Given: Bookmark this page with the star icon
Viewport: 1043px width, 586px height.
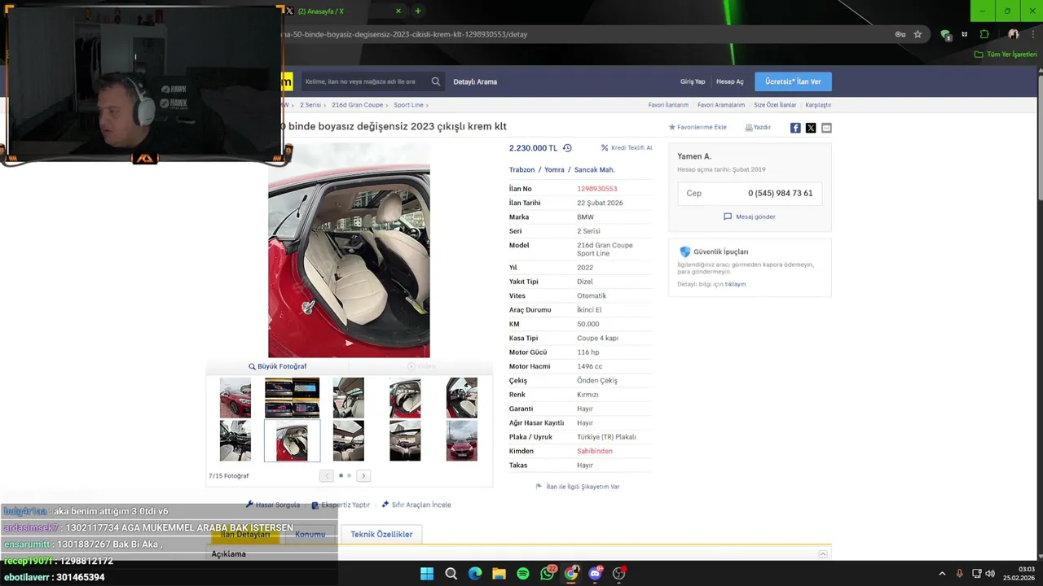Looking at the screenshot, I should pyautogui.click(x=918, y=34).
